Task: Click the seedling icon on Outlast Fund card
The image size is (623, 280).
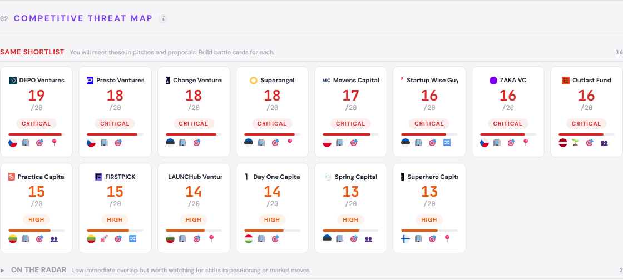Action: tap(576, 143)
